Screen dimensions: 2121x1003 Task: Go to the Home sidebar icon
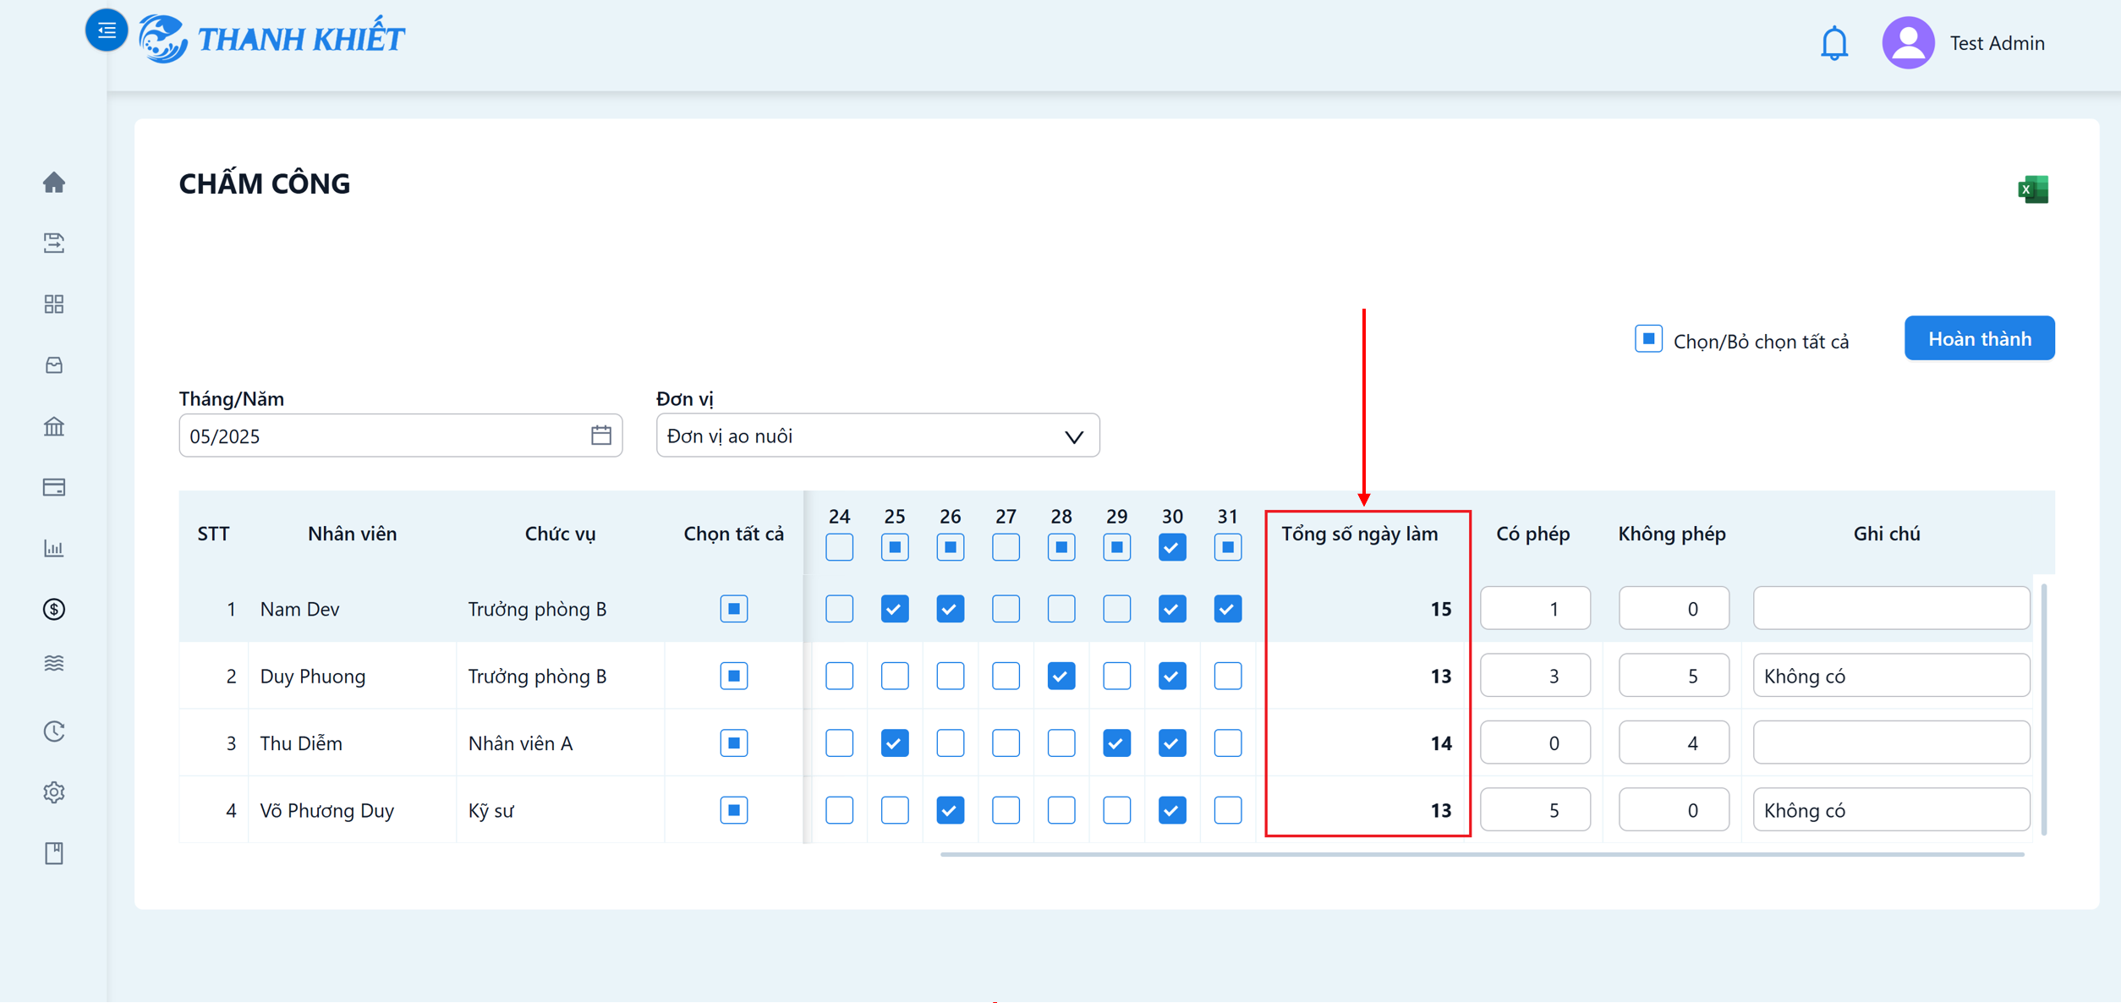[54, 182]
